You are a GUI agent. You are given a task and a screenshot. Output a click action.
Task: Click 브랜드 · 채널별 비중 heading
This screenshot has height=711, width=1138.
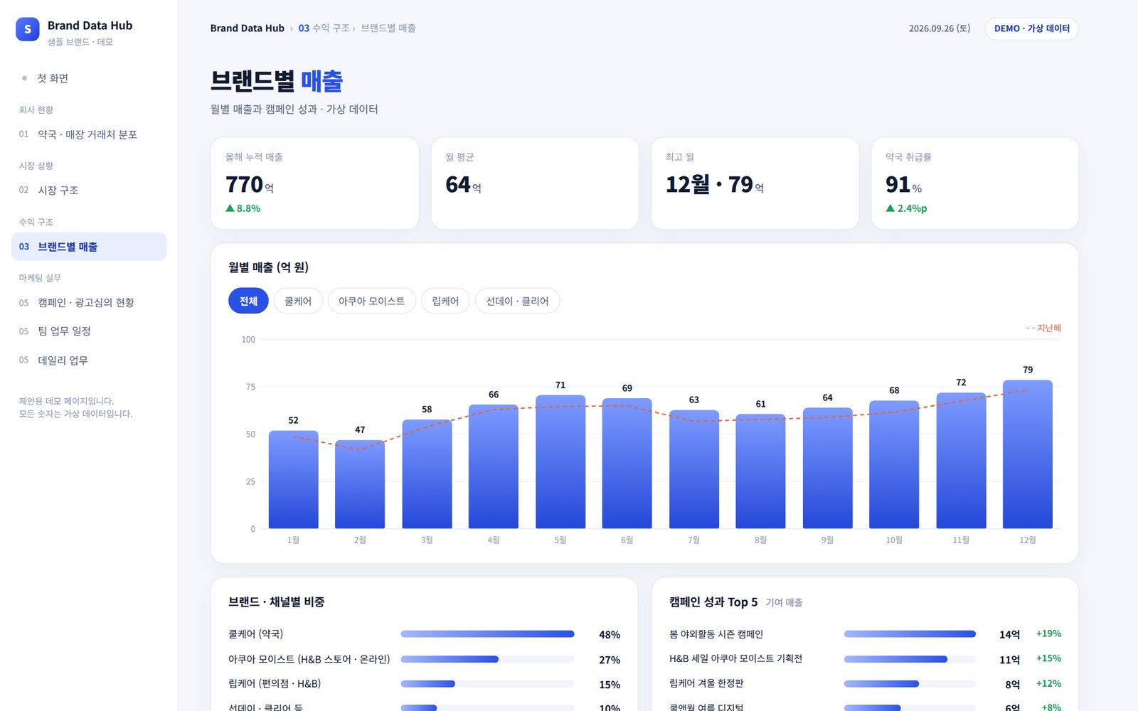tap(276, 602)
